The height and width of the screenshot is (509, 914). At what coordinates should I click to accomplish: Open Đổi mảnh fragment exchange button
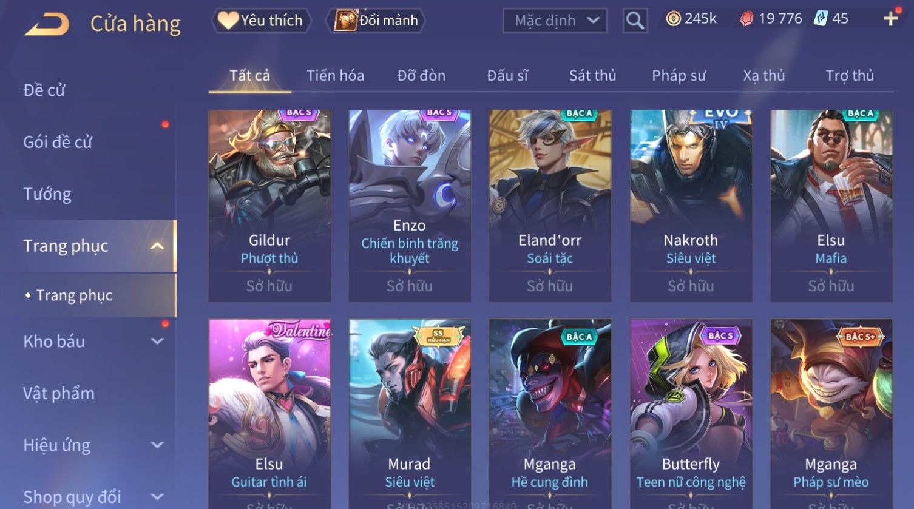tap(376, 21)
